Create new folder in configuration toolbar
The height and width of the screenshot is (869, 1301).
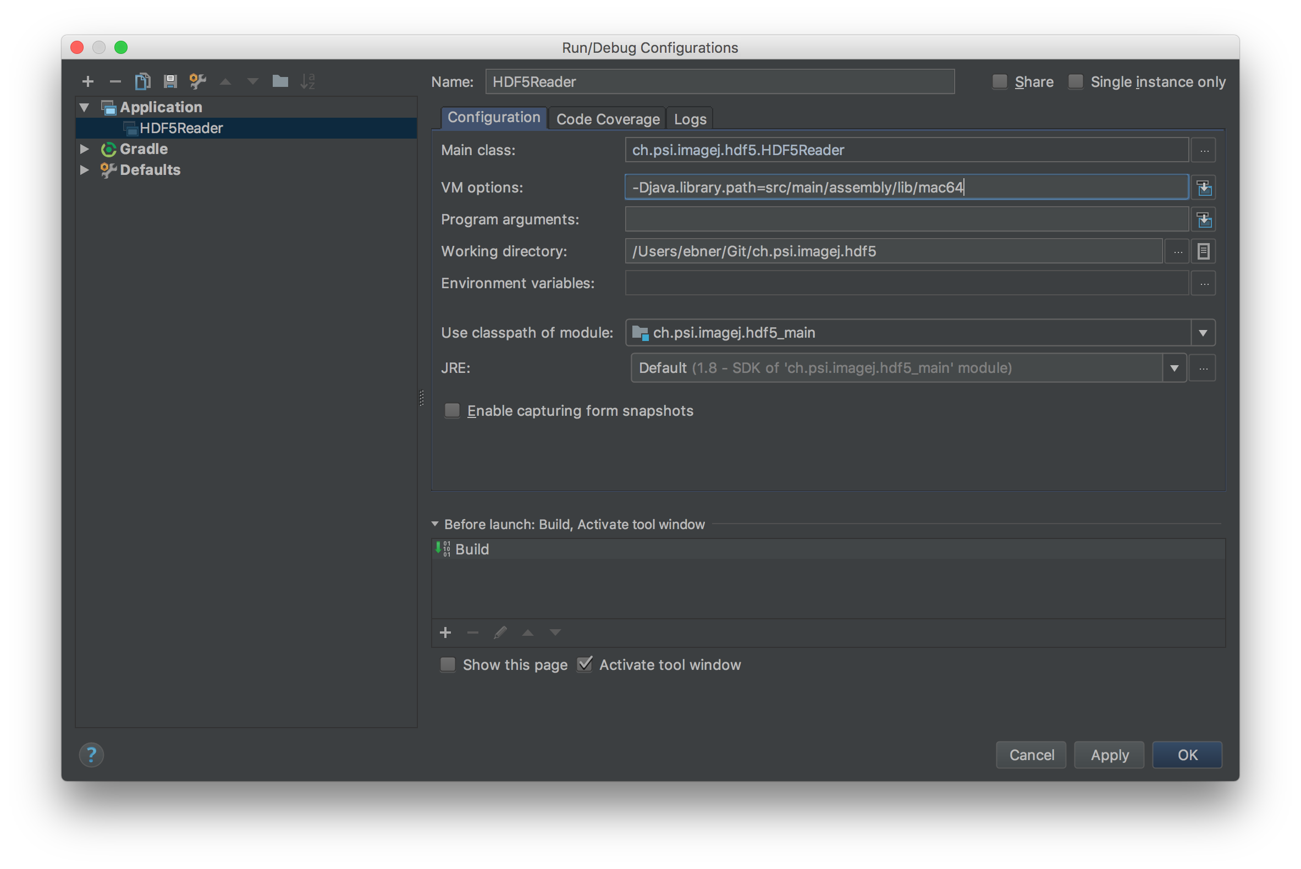pos(280,81)
